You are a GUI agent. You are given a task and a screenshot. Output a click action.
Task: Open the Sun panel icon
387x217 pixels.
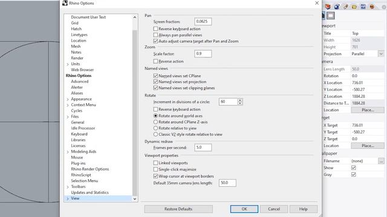point(372,7)
